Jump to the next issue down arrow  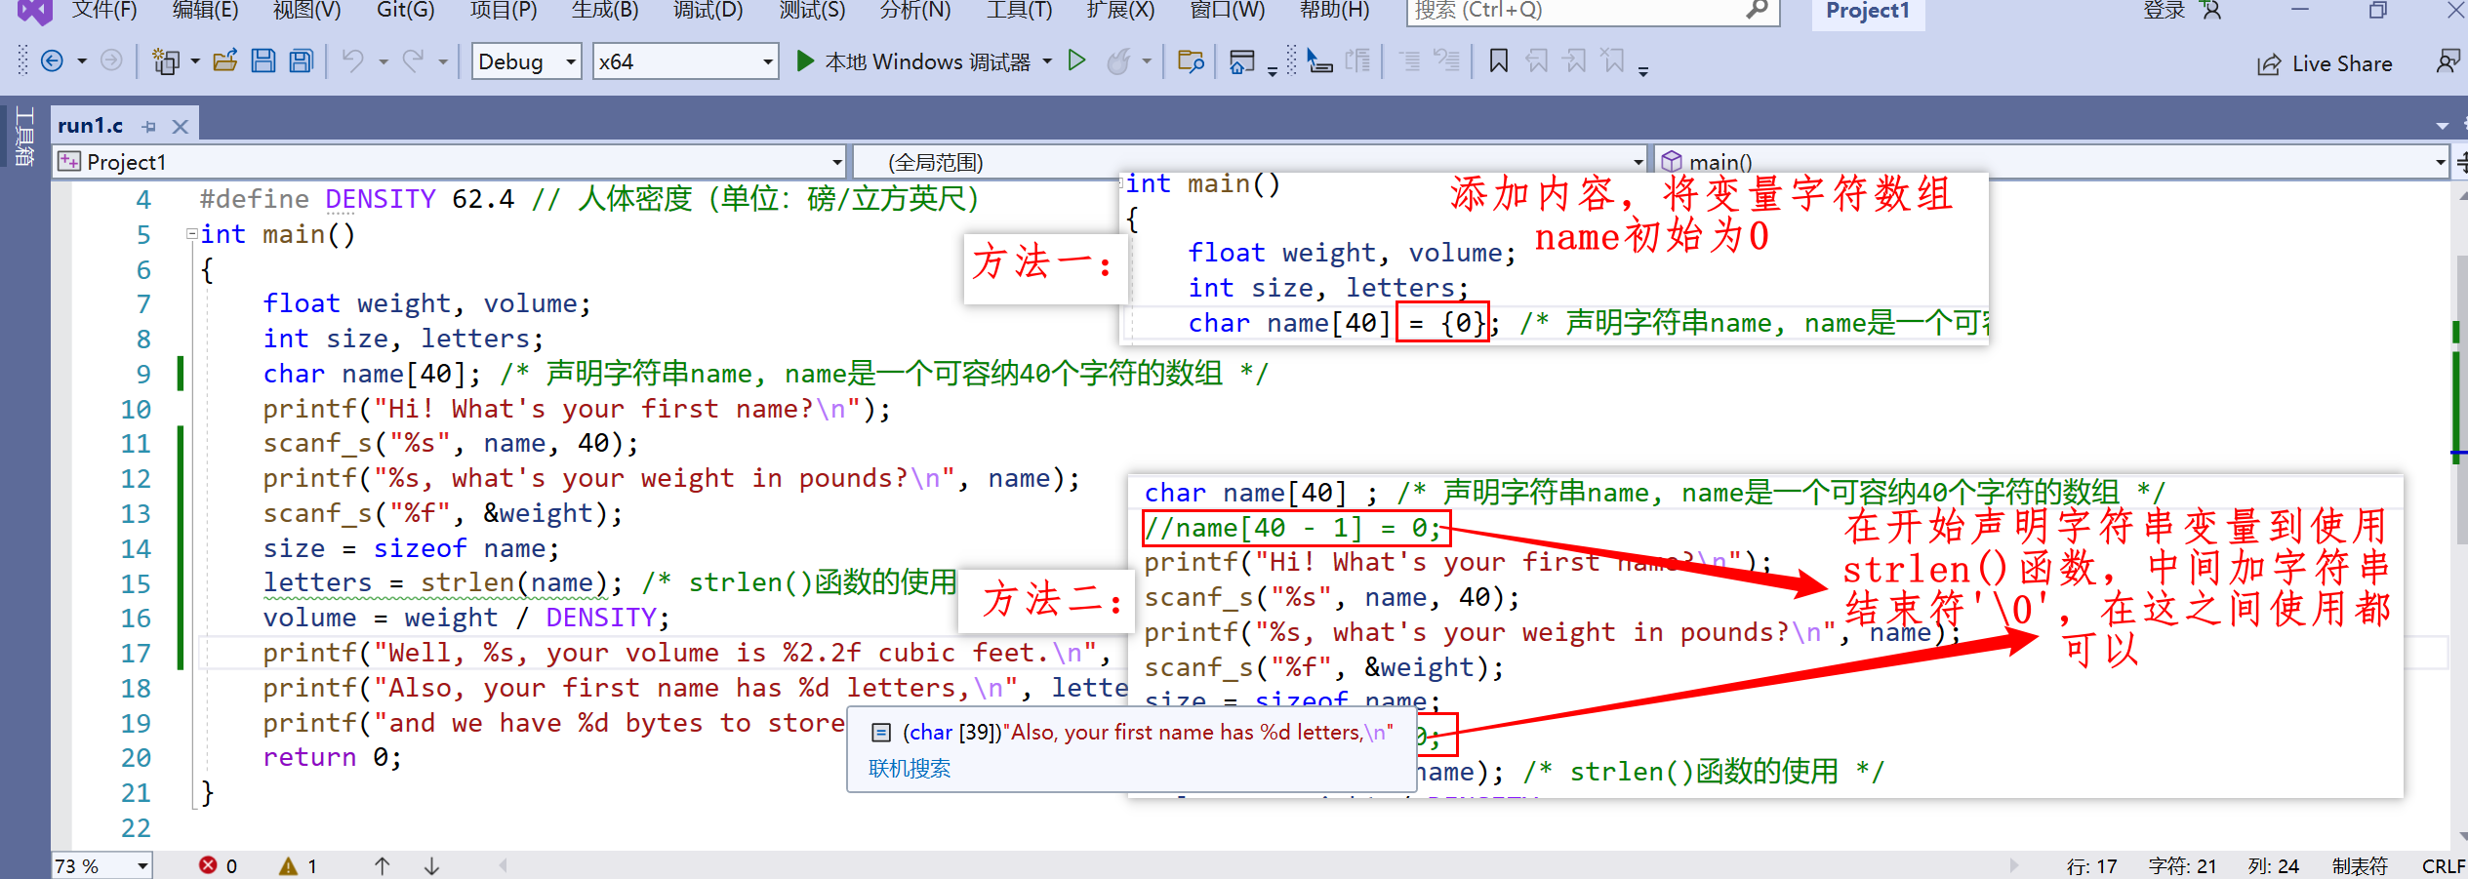pyautogui.click(x=431, y=865)
